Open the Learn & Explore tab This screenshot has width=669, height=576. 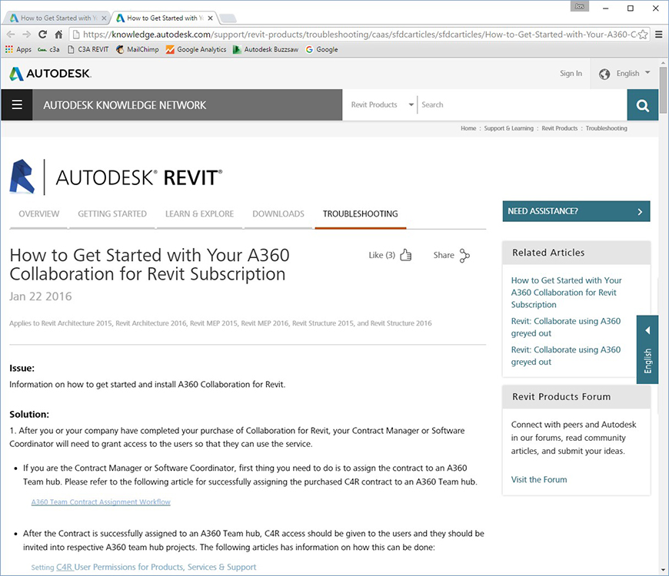point(200,214)
